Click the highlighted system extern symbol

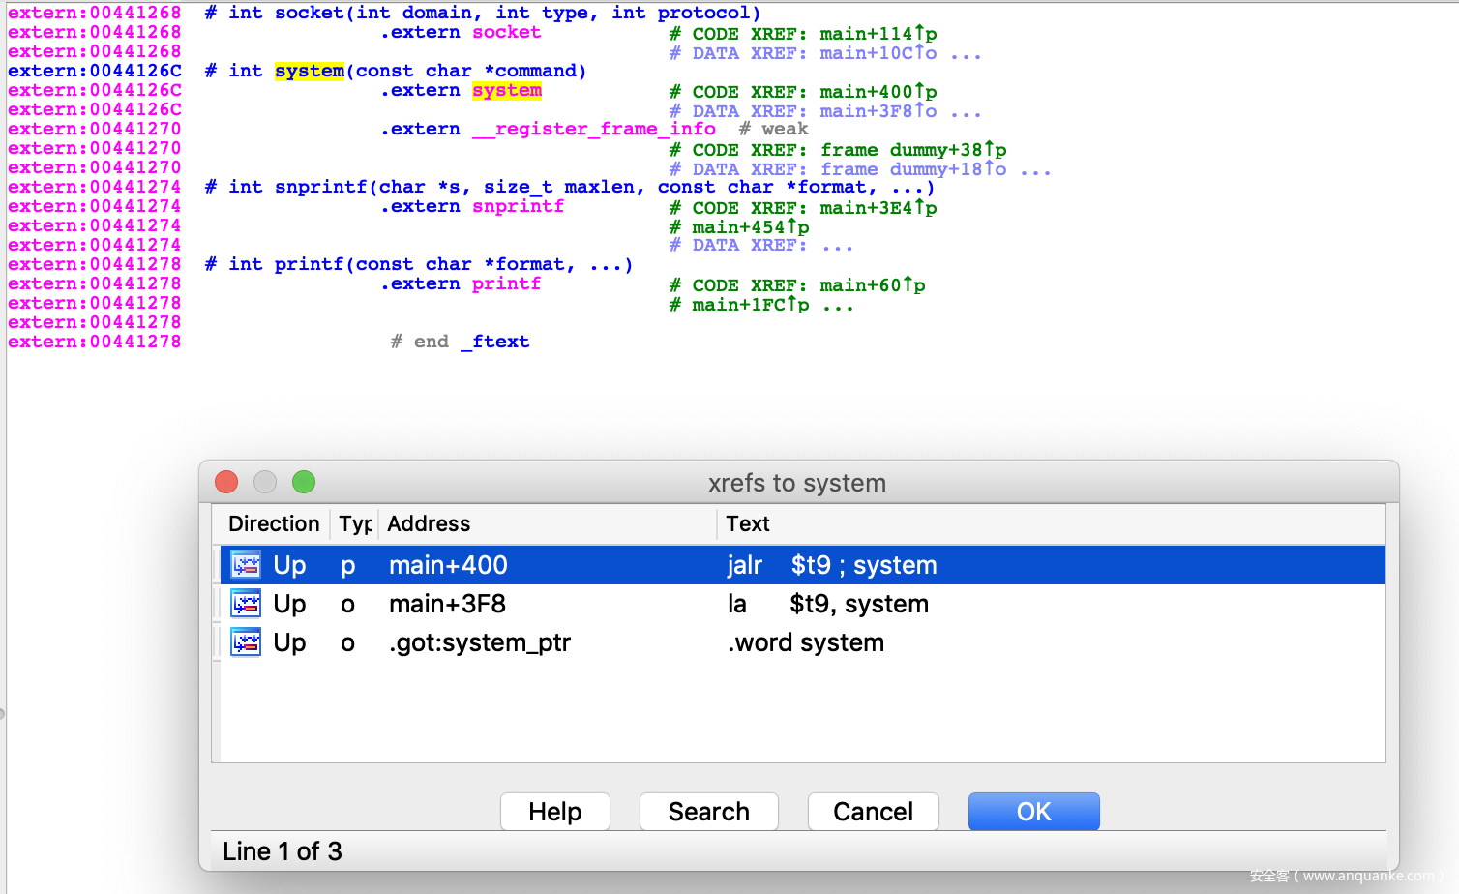507,91
